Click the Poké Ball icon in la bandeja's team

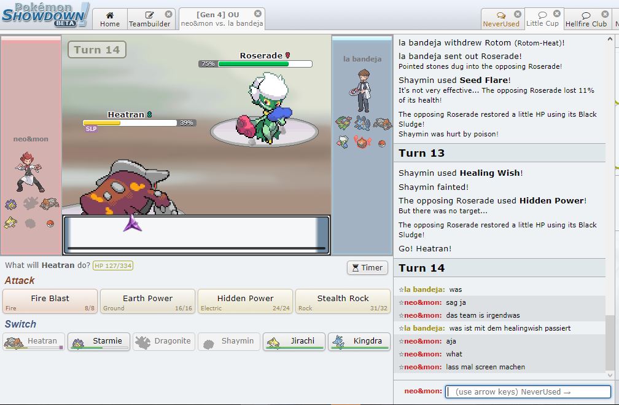coord(382,143)
